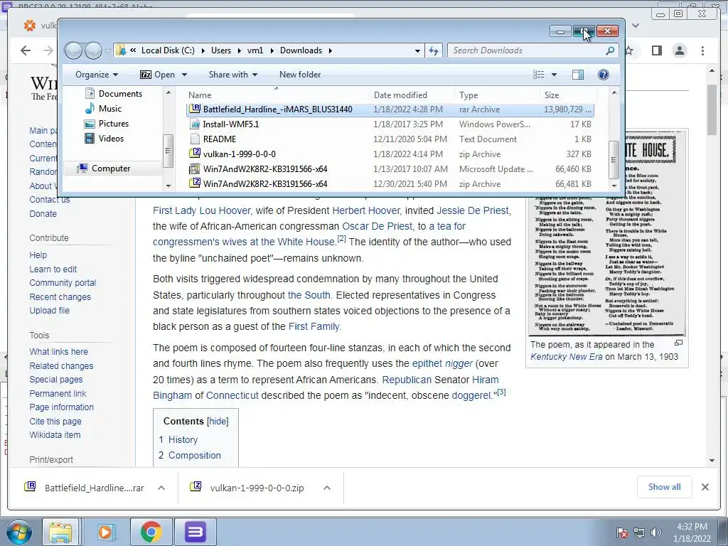Open vulkan zip download options chevron
728x546 pixels.
tap(327, 488)
